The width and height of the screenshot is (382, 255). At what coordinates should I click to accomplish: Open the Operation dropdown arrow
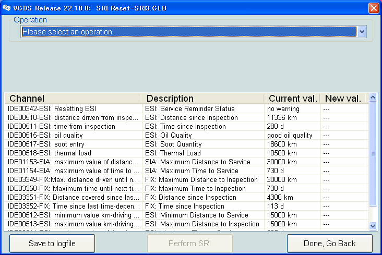pyautogui.click(x=362, y=32)
